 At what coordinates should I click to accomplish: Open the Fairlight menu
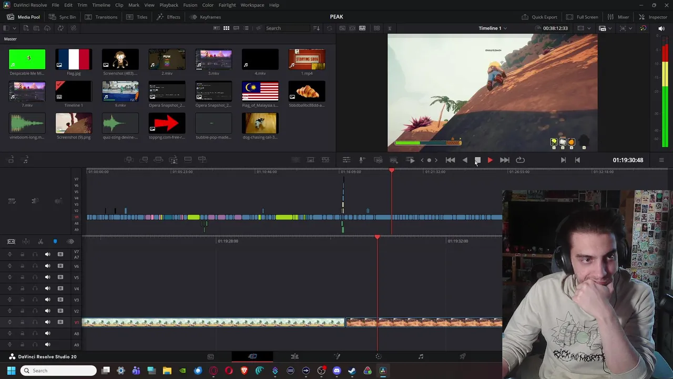(227, 5)
